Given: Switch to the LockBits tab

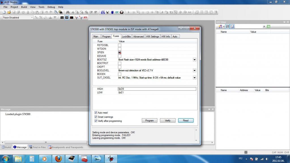Looking at the screenshot, I should 126,37.
